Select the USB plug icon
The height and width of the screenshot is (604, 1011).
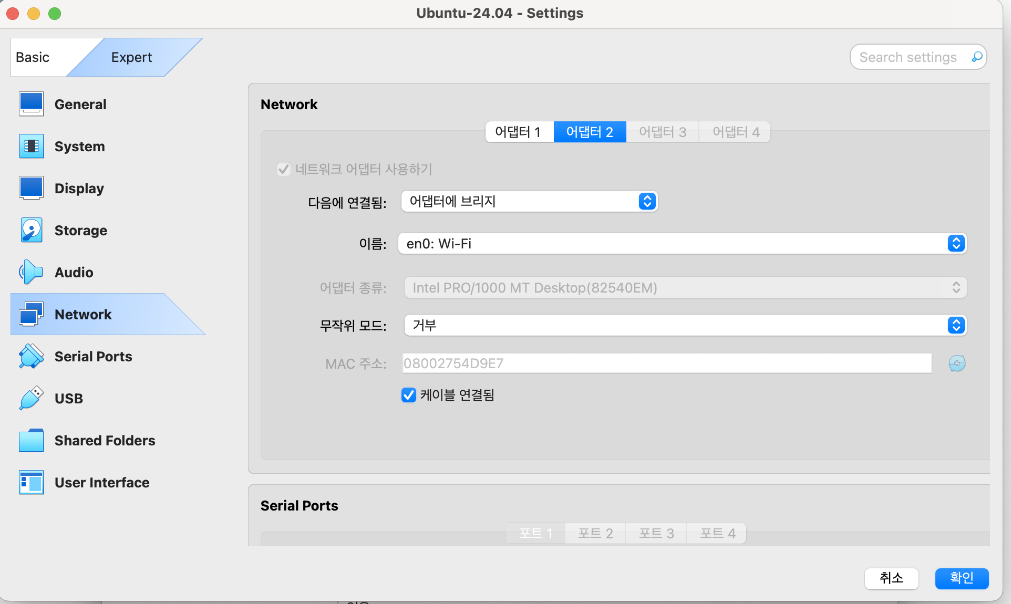[x=31, y=398]
